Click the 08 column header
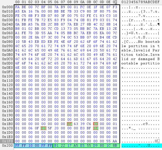Viewport: 162px width, 150px height. click(x=69, y=2)
